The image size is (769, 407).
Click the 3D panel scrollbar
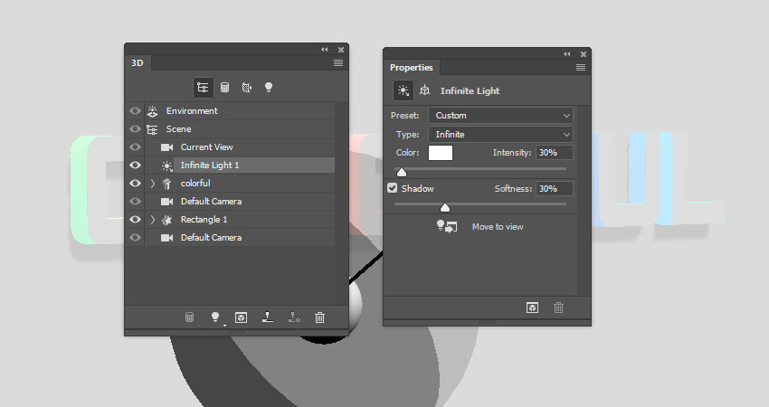pos(341,203)
